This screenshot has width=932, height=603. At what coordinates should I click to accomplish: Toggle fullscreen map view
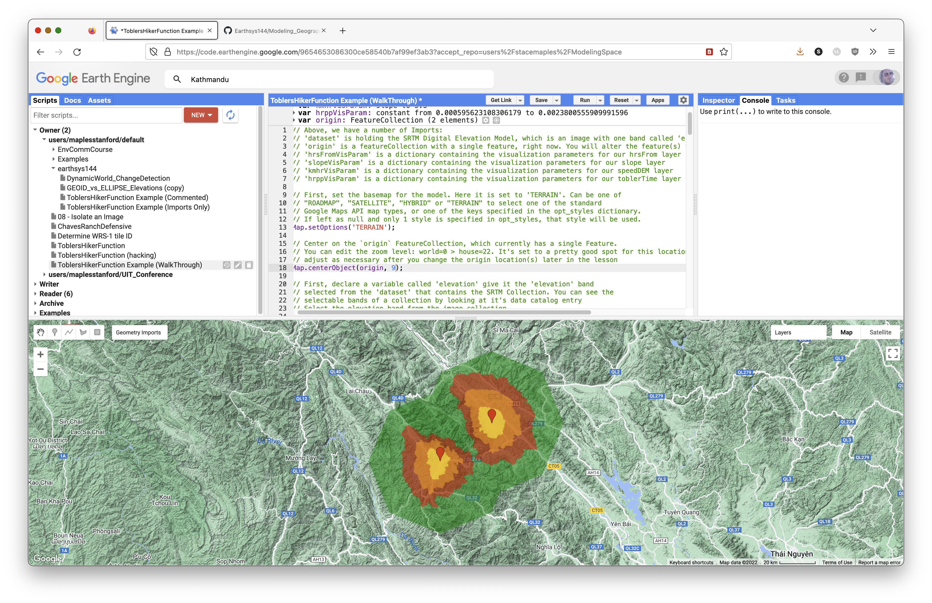coord(892,353)
